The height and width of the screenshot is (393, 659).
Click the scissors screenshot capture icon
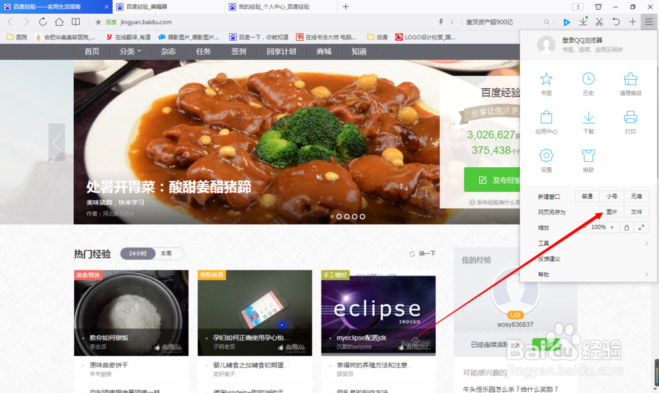click(598, 21)
